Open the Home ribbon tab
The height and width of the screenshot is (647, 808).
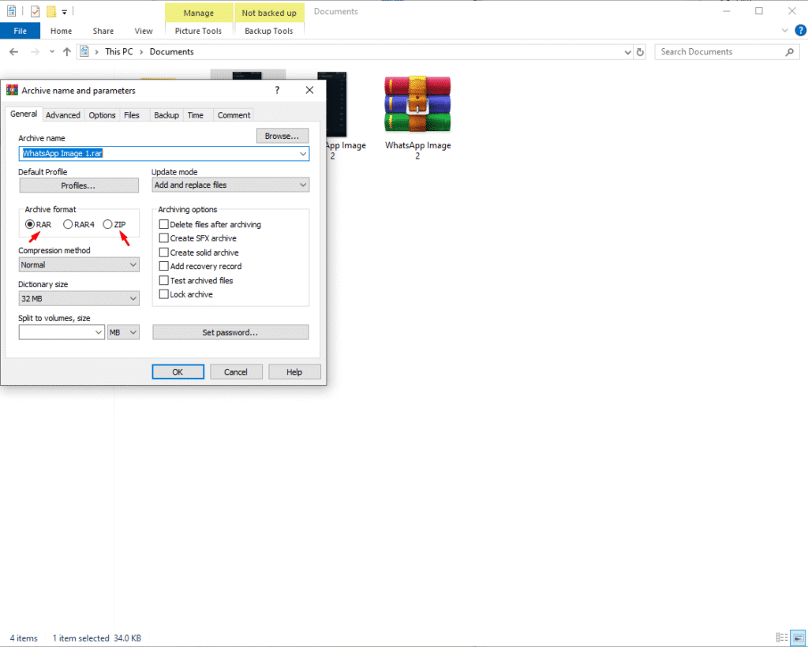[x=62, y=31]
